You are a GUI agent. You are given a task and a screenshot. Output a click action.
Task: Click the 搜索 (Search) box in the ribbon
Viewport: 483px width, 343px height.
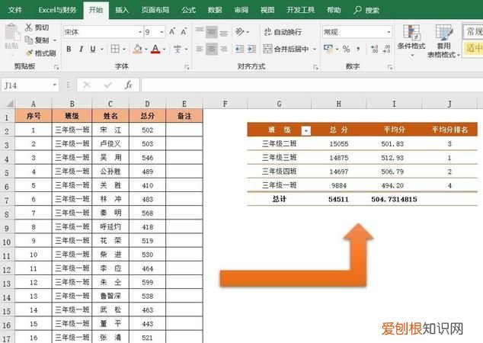(366, 10)
